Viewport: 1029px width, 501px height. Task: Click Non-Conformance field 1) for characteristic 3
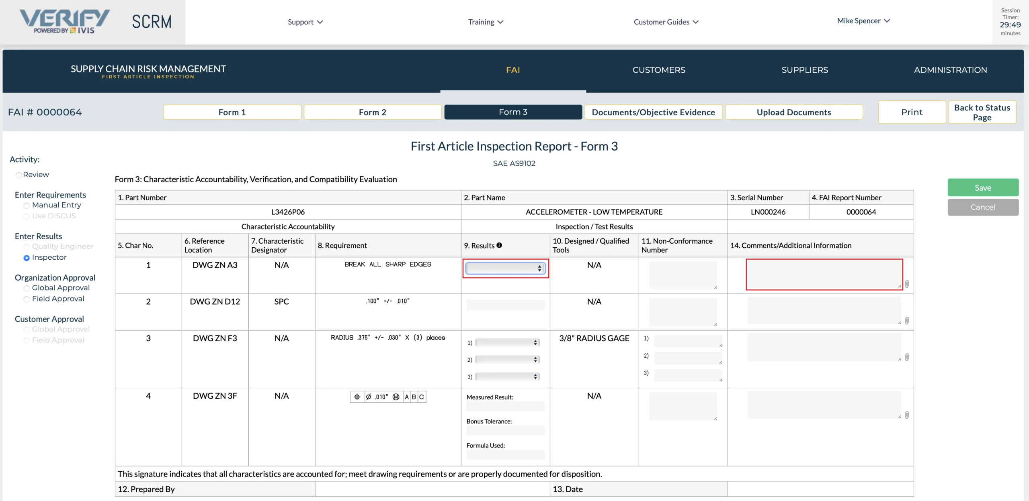(x=688, y=341)
